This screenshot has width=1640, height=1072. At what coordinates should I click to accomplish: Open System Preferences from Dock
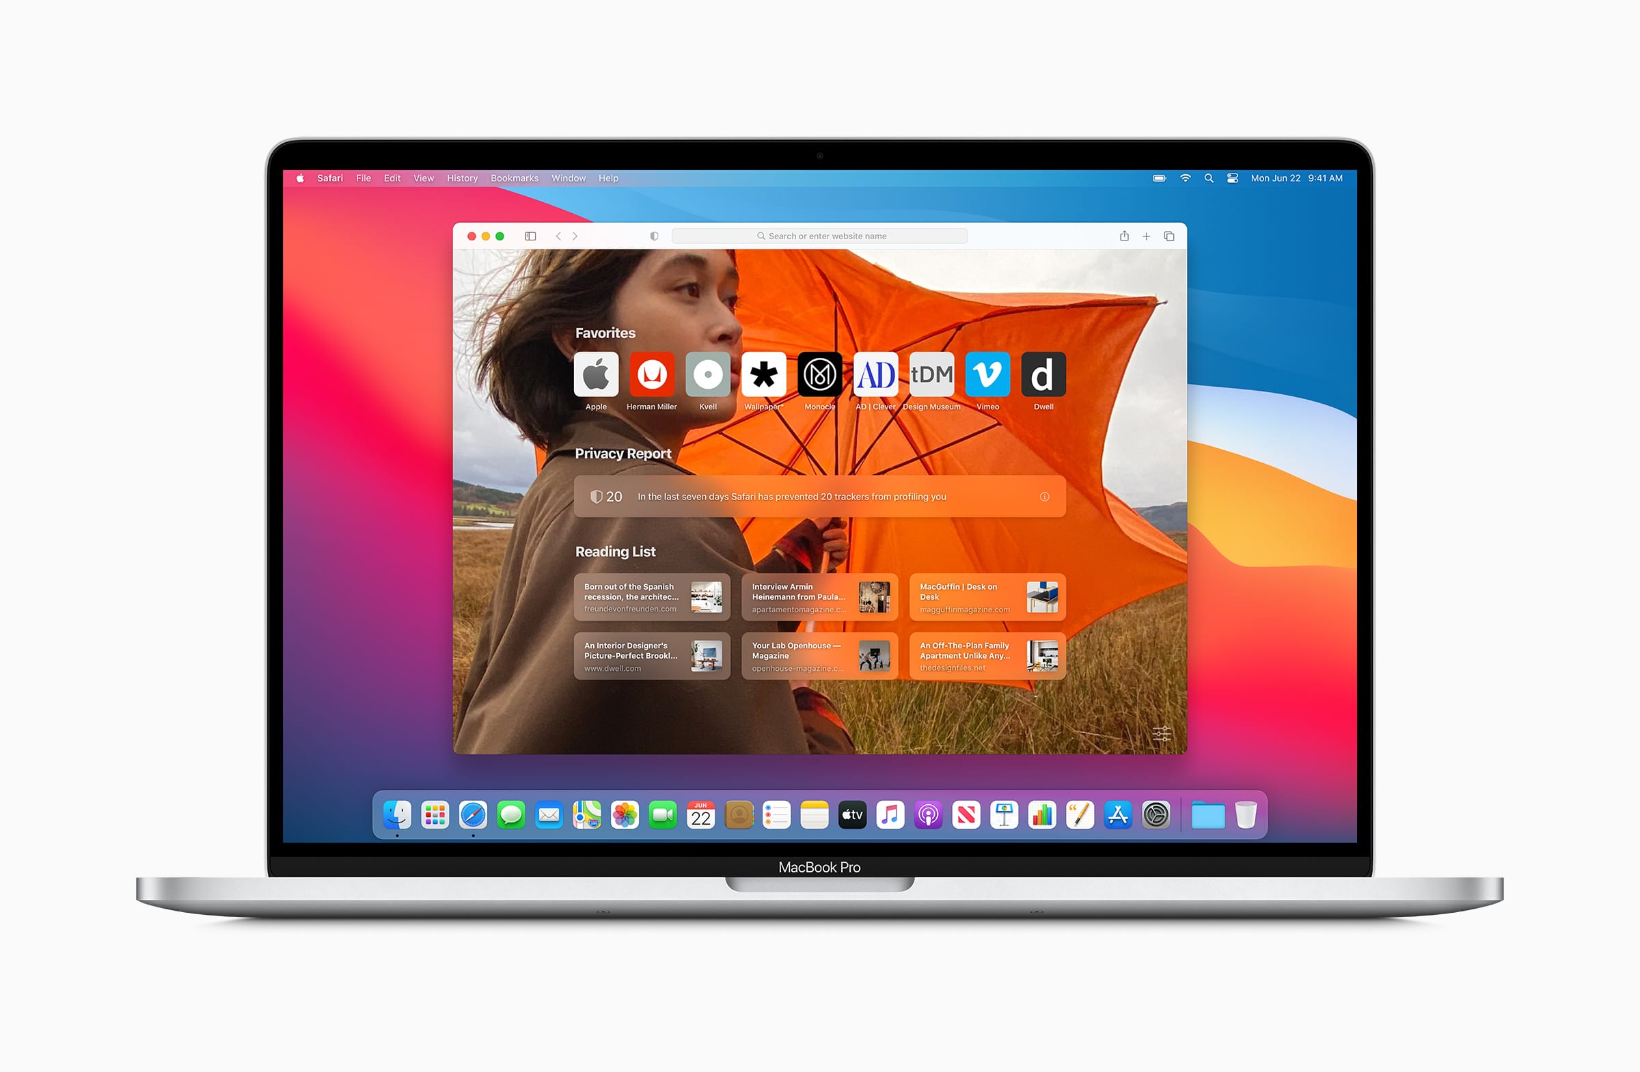click(1158, 816)
